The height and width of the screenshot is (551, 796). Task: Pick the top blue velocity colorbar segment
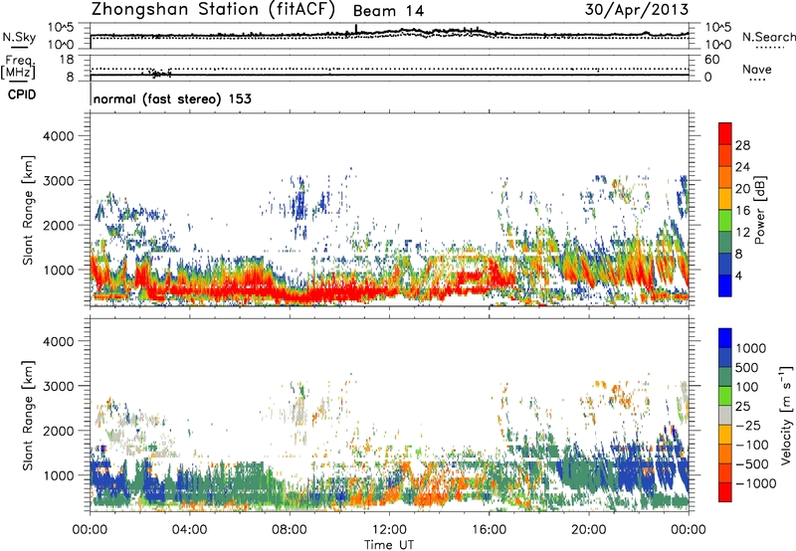pos(725,338)
